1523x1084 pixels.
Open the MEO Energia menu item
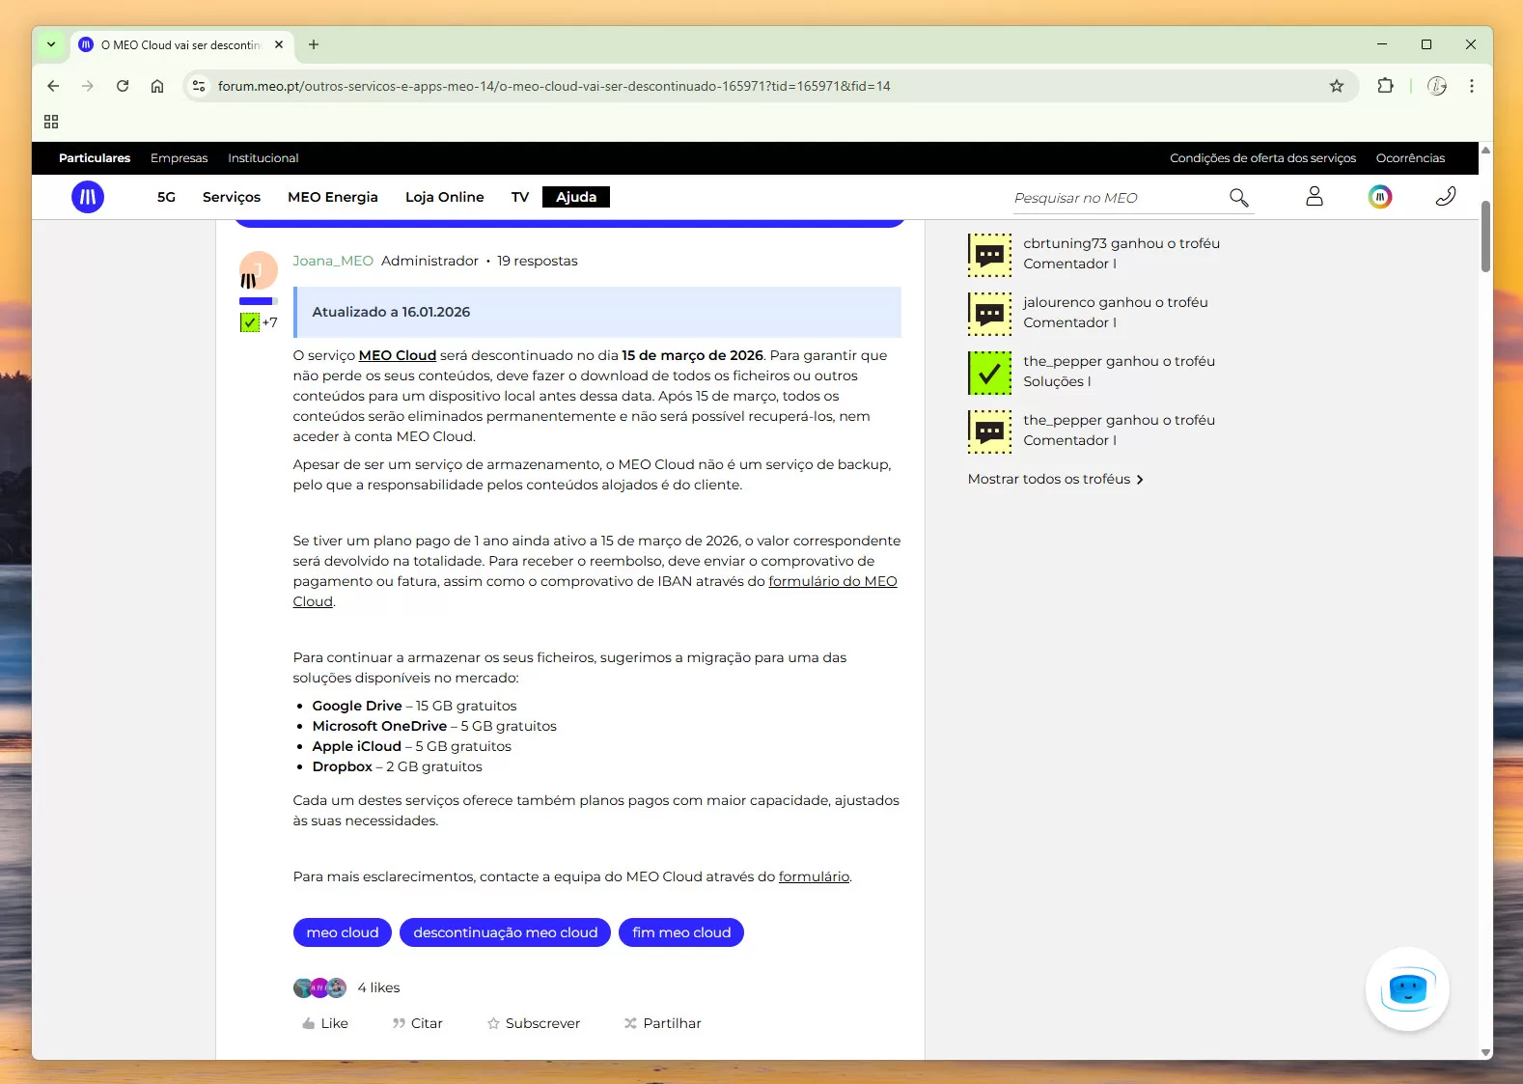(333, 197)
